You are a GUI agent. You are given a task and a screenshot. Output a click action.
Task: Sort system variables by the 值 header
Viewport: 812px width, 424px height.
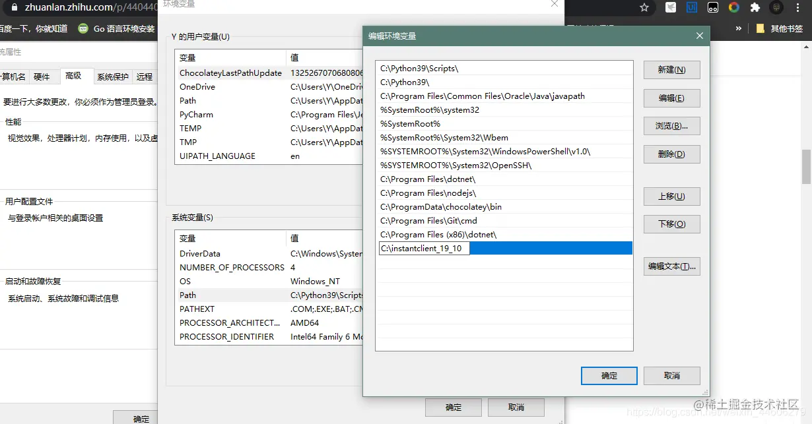tap(325, 239)
